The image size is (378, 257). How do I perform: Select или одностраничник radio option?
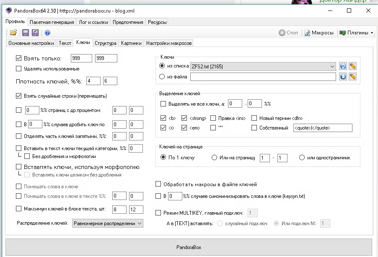[302, 158]
